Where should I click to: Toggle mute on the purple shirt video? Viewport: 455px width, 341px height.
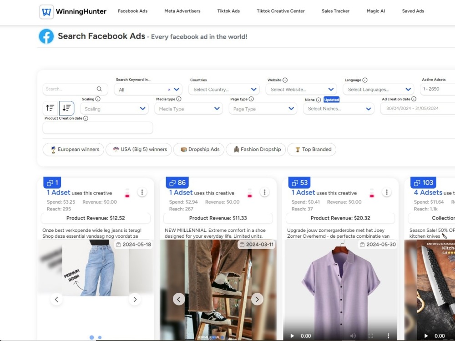353,336
